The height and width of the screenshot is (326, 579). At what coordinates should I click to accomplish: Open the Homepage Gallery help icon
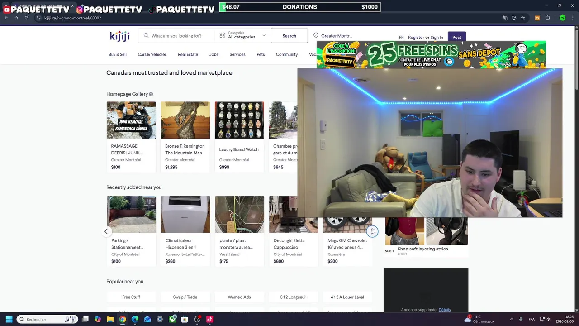(151, 94)
